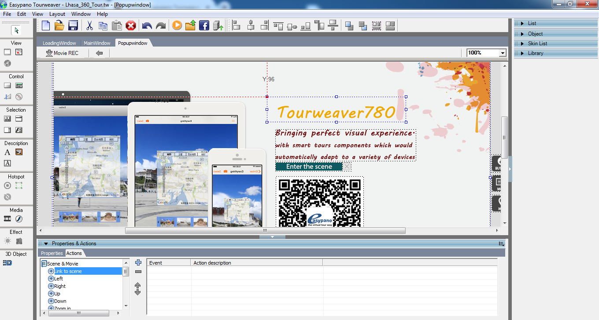Add a Flash component from Media

[19, 219]
